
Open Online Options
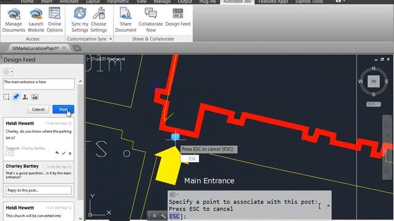[x=55, y=20]
